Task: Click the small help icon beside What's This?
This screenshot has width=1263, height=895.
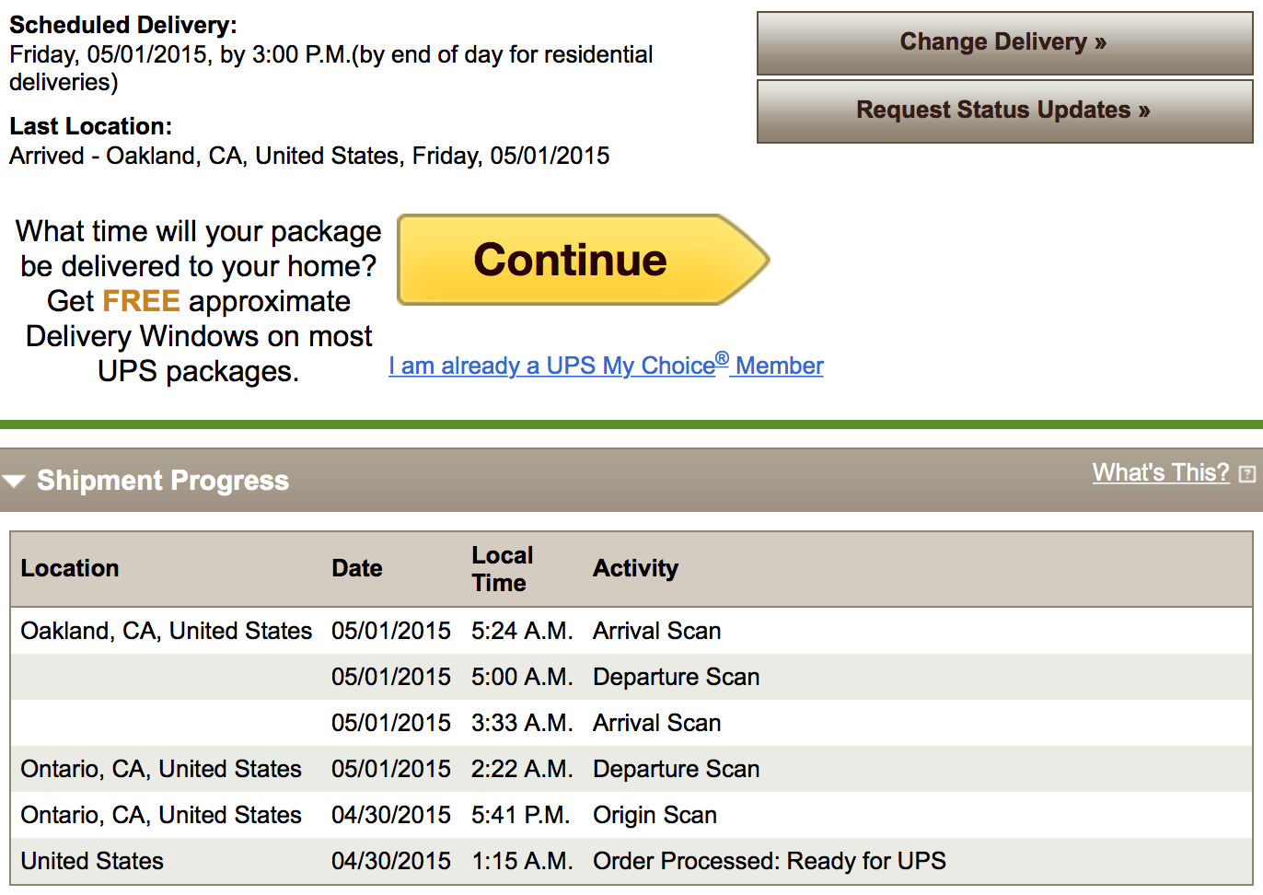Action: point(1246,474)
